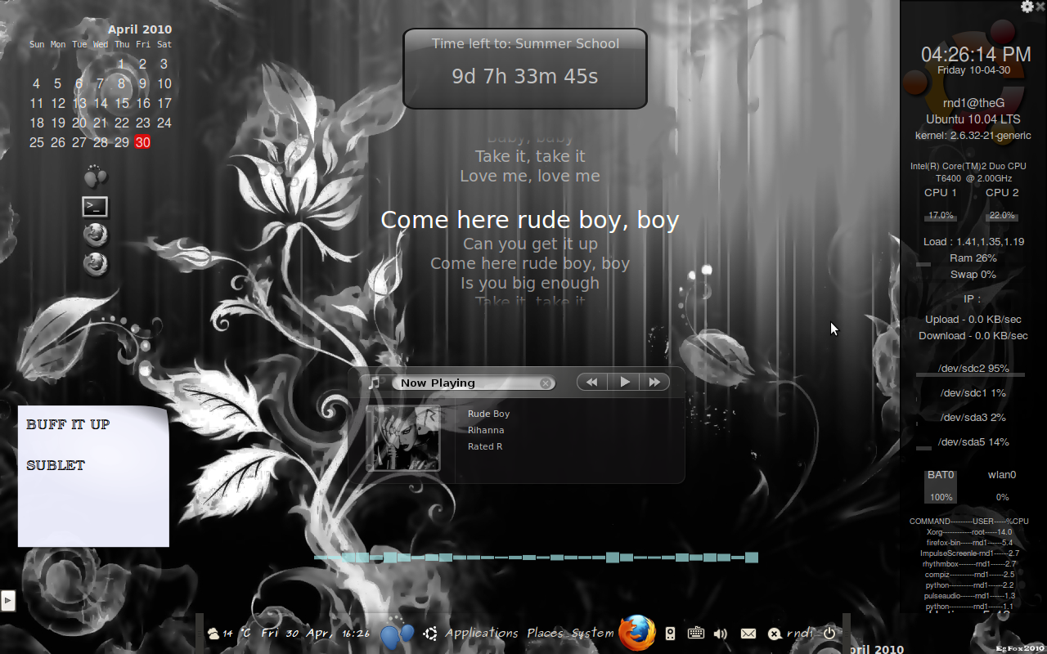The image size is (1047, 654).
Task: Open the power session menu icon
Action: (x=829, y=634)
